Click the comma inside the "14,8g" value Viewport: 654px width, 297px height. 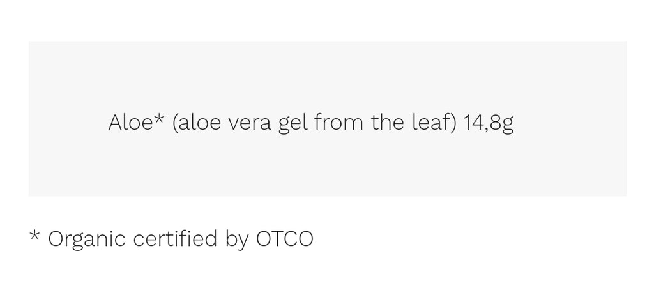click(x=486, y=130)
